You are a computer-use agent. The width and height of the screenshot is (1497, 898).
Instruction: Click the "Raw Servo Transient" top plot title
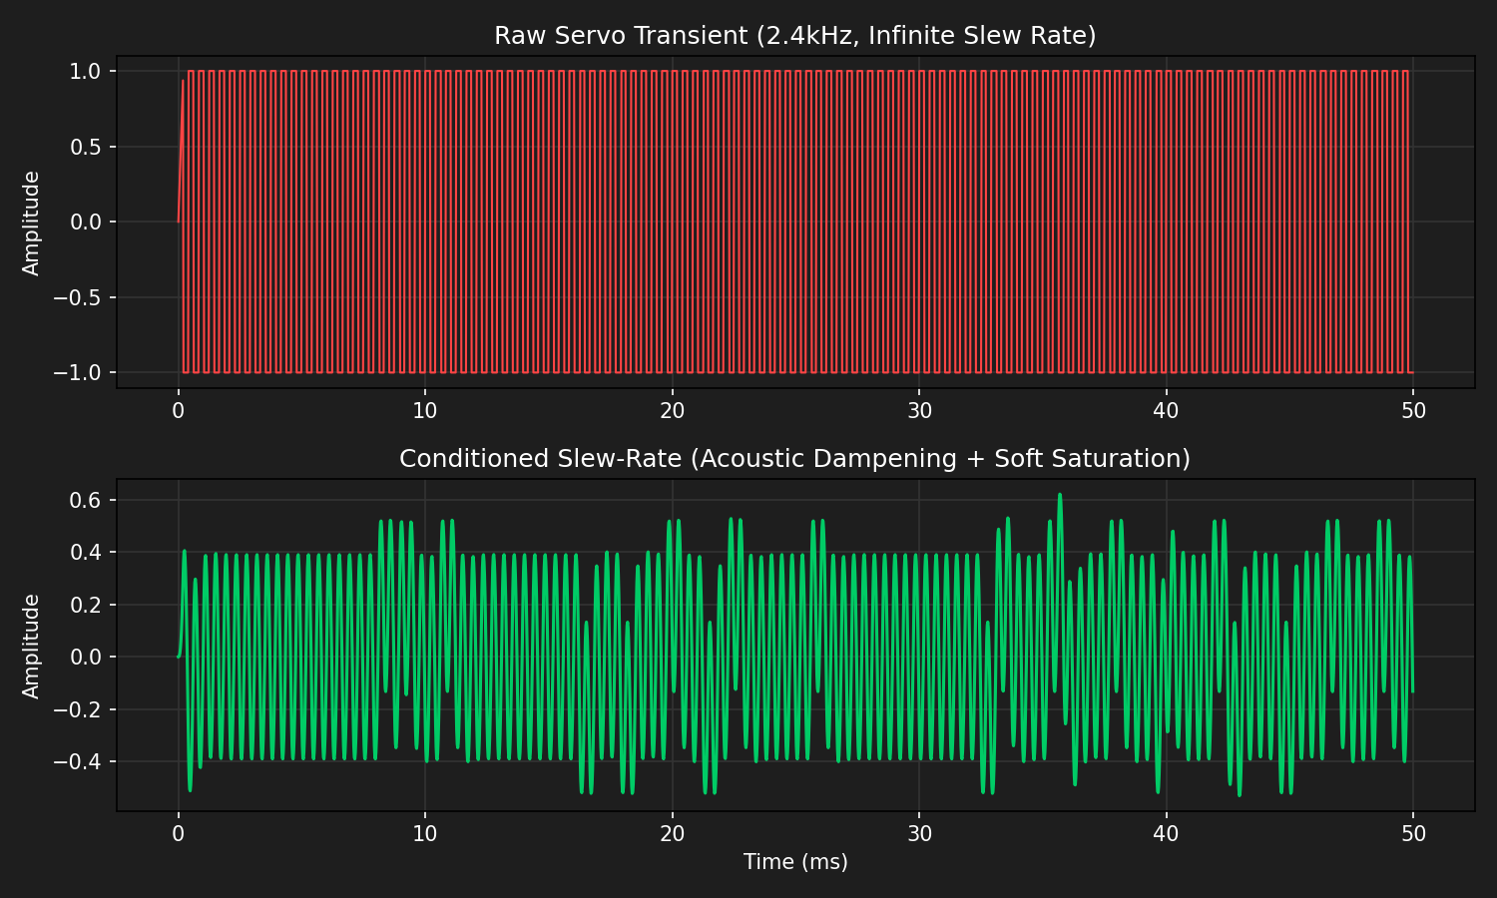pyautogui.click(x=794, y=36)
